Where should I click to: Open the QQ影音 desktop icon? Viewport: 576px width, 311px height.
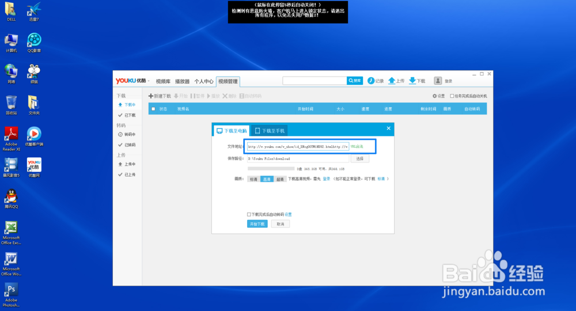point(34,43)
